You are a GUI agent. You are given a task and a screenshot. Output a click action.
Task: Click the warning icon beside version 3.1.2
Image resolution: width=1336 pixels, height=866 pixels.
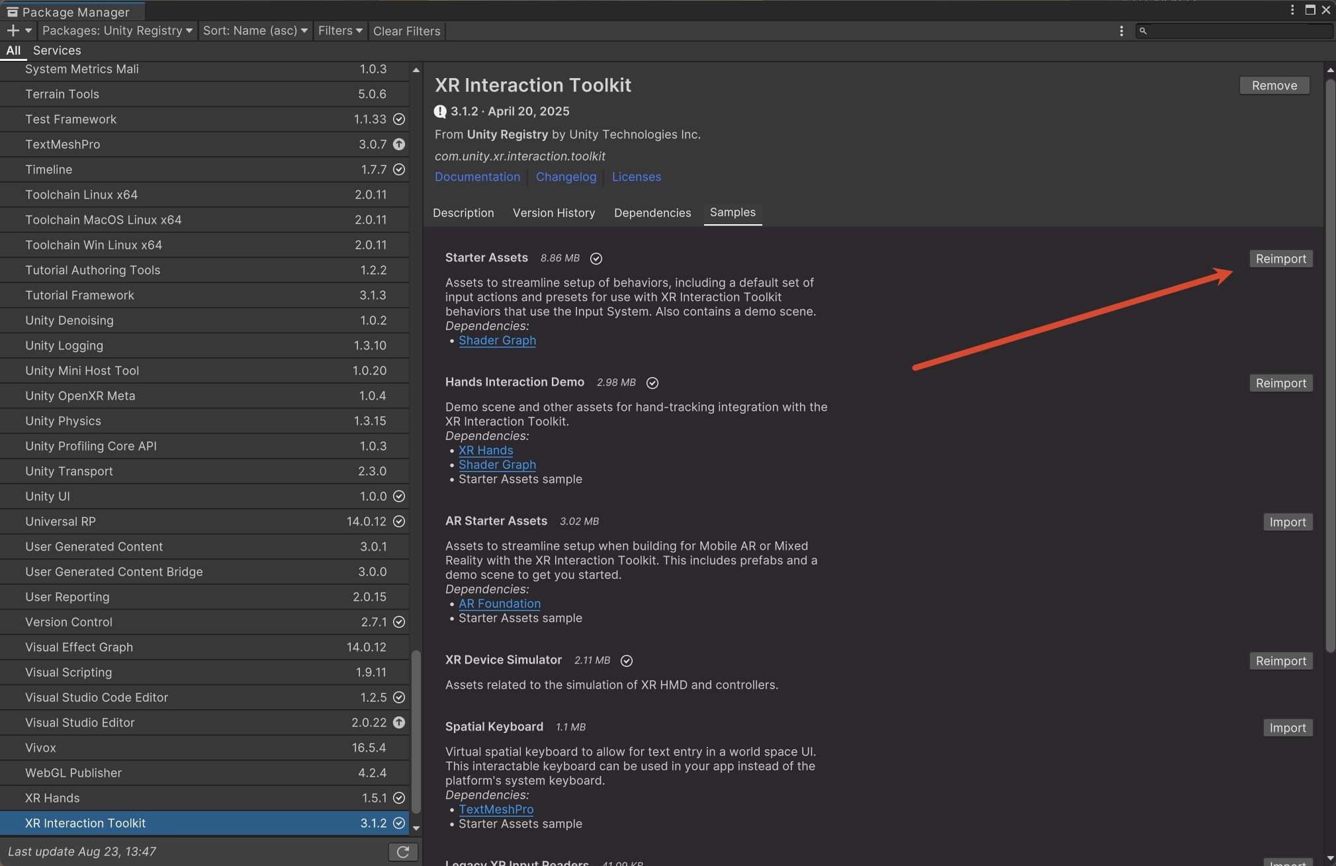click(x=440, y=112)
